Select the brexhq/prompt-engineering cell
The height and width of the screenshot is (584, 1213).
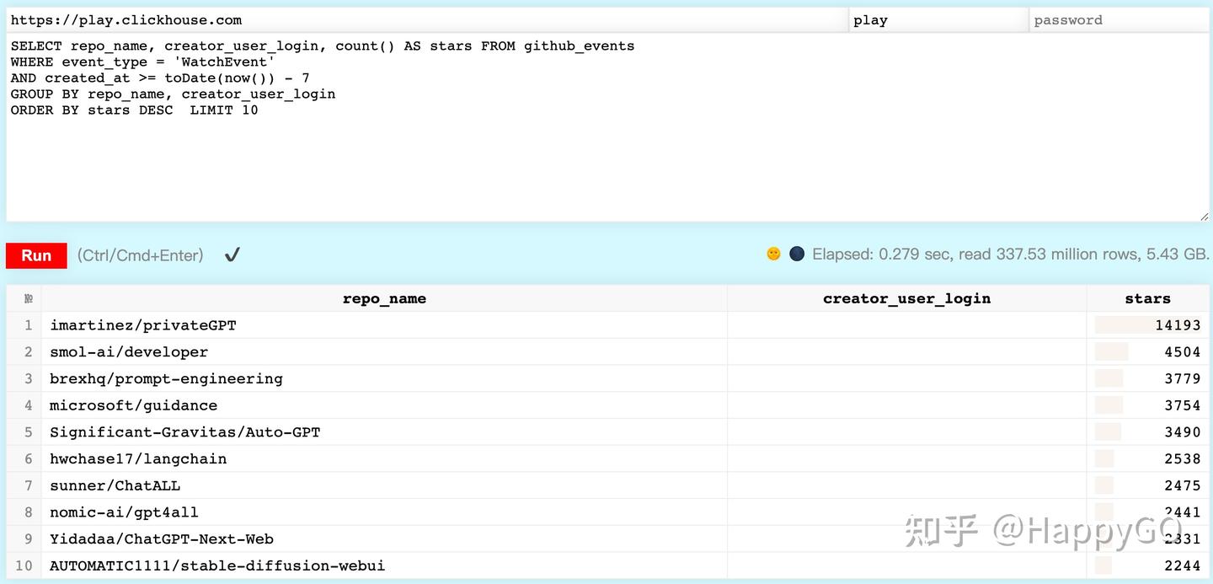click(x=384, y=378)
